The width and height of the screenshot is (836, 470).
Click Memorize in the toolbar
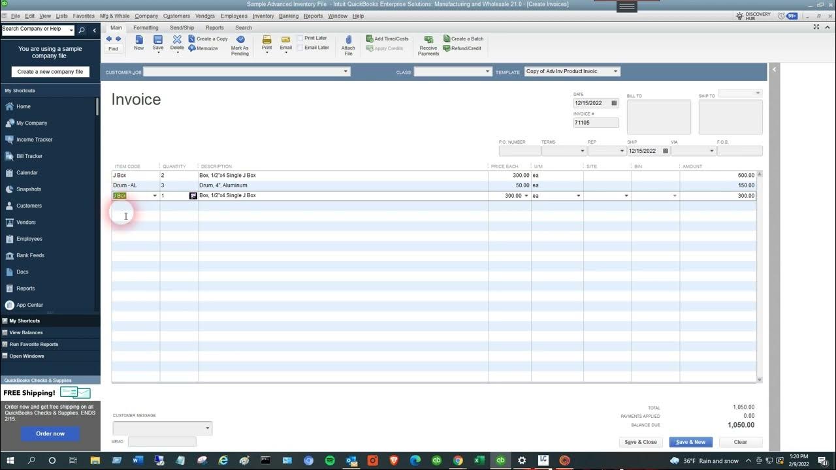pos(203,48)
